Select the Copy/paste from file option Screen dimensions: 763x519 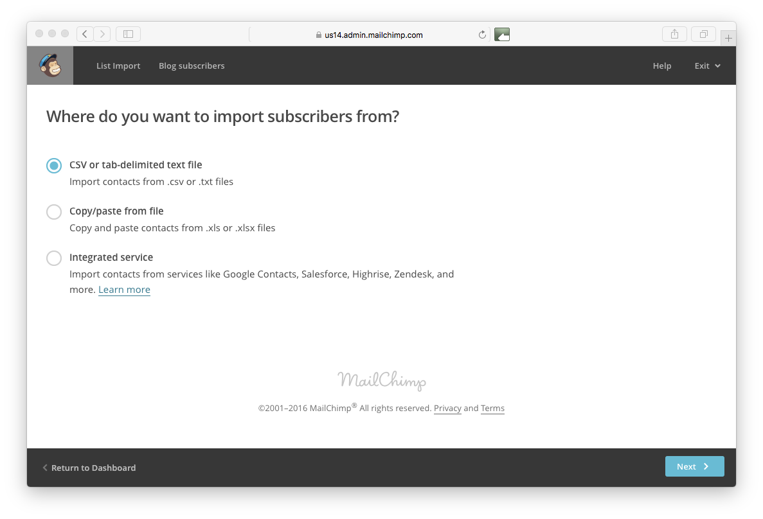pos(54,211)
